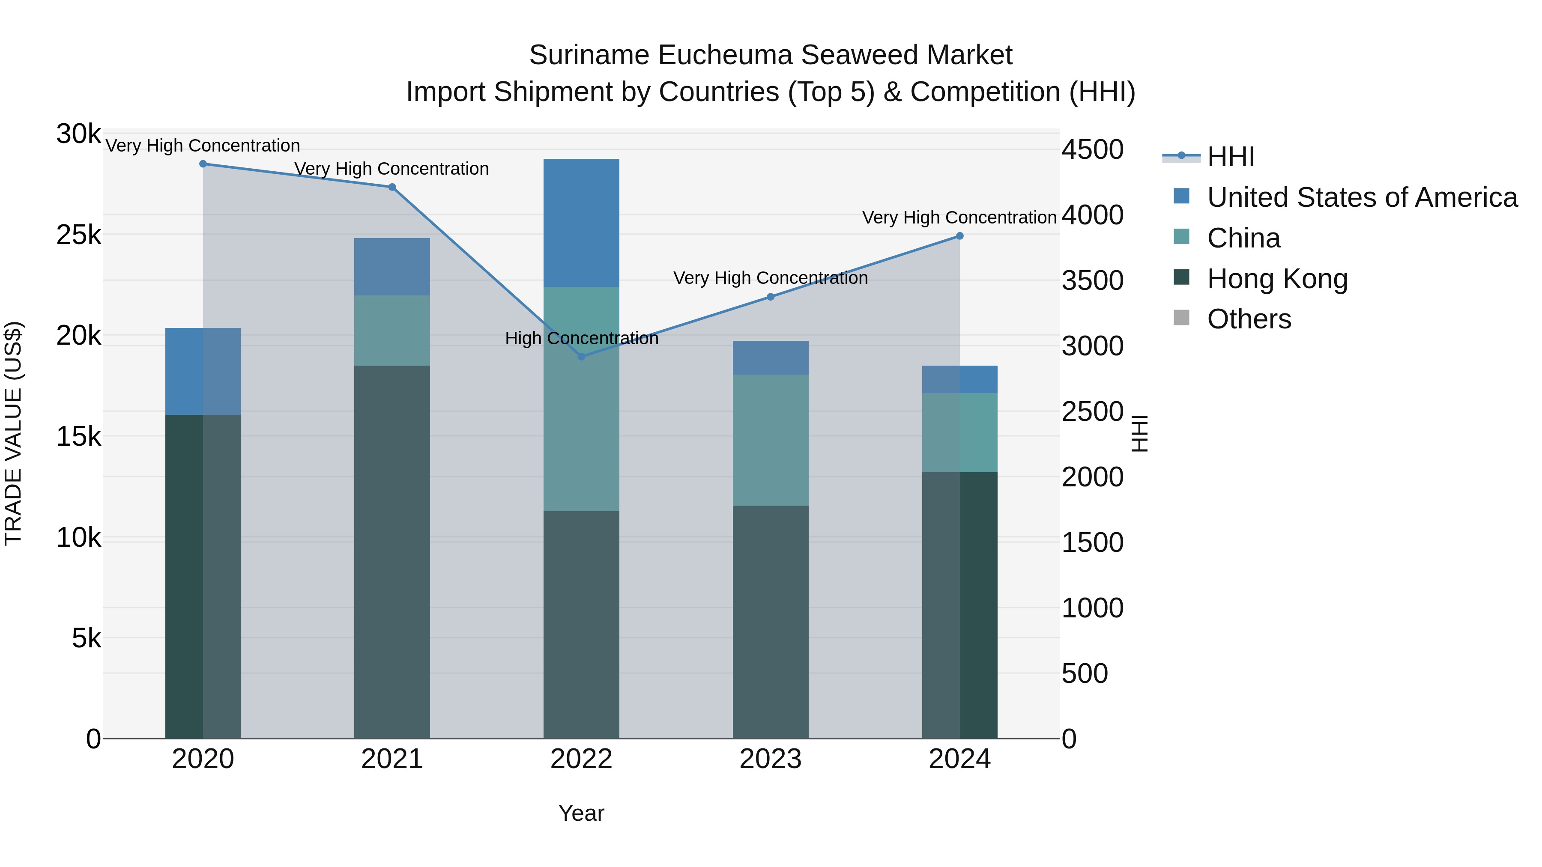Click the 2022 Hong Kong bar segment
This screenshot has width=1542, height=867.
click(581, 625)
